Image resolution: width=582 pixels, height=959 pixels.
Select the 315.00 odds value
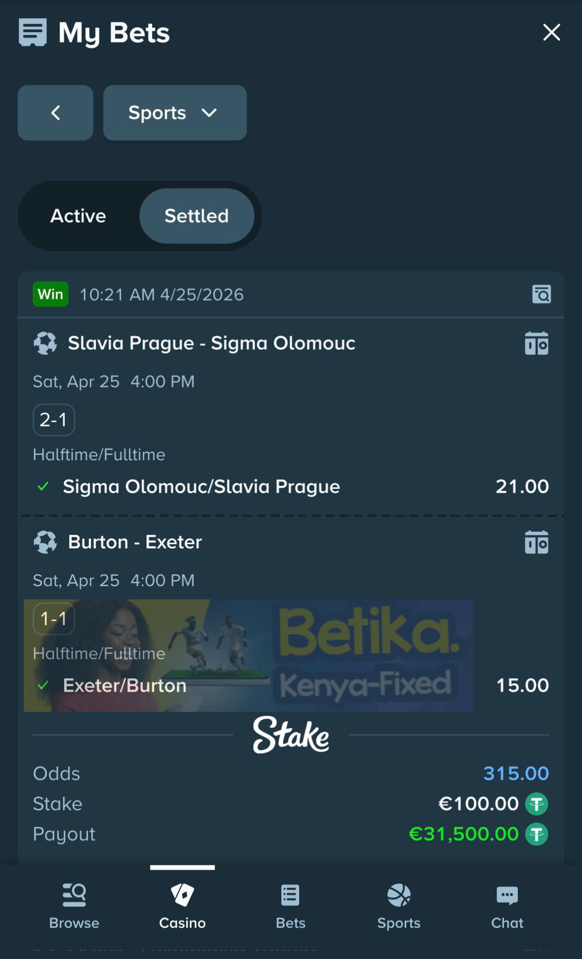(515, 773)
